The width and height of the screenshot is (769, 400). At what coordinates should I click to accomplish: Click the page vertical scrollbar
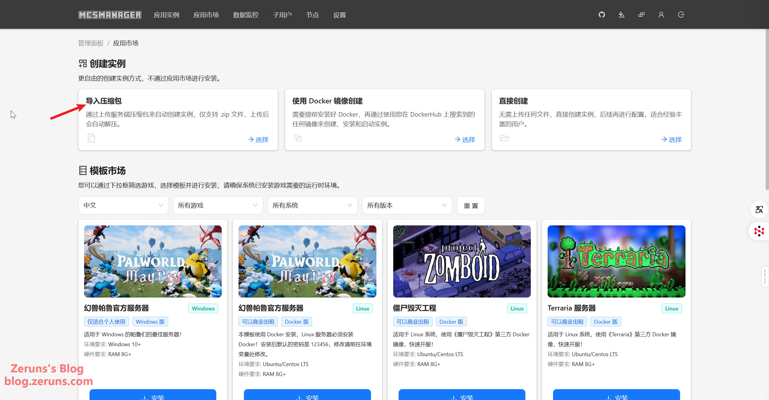point(767,110)
